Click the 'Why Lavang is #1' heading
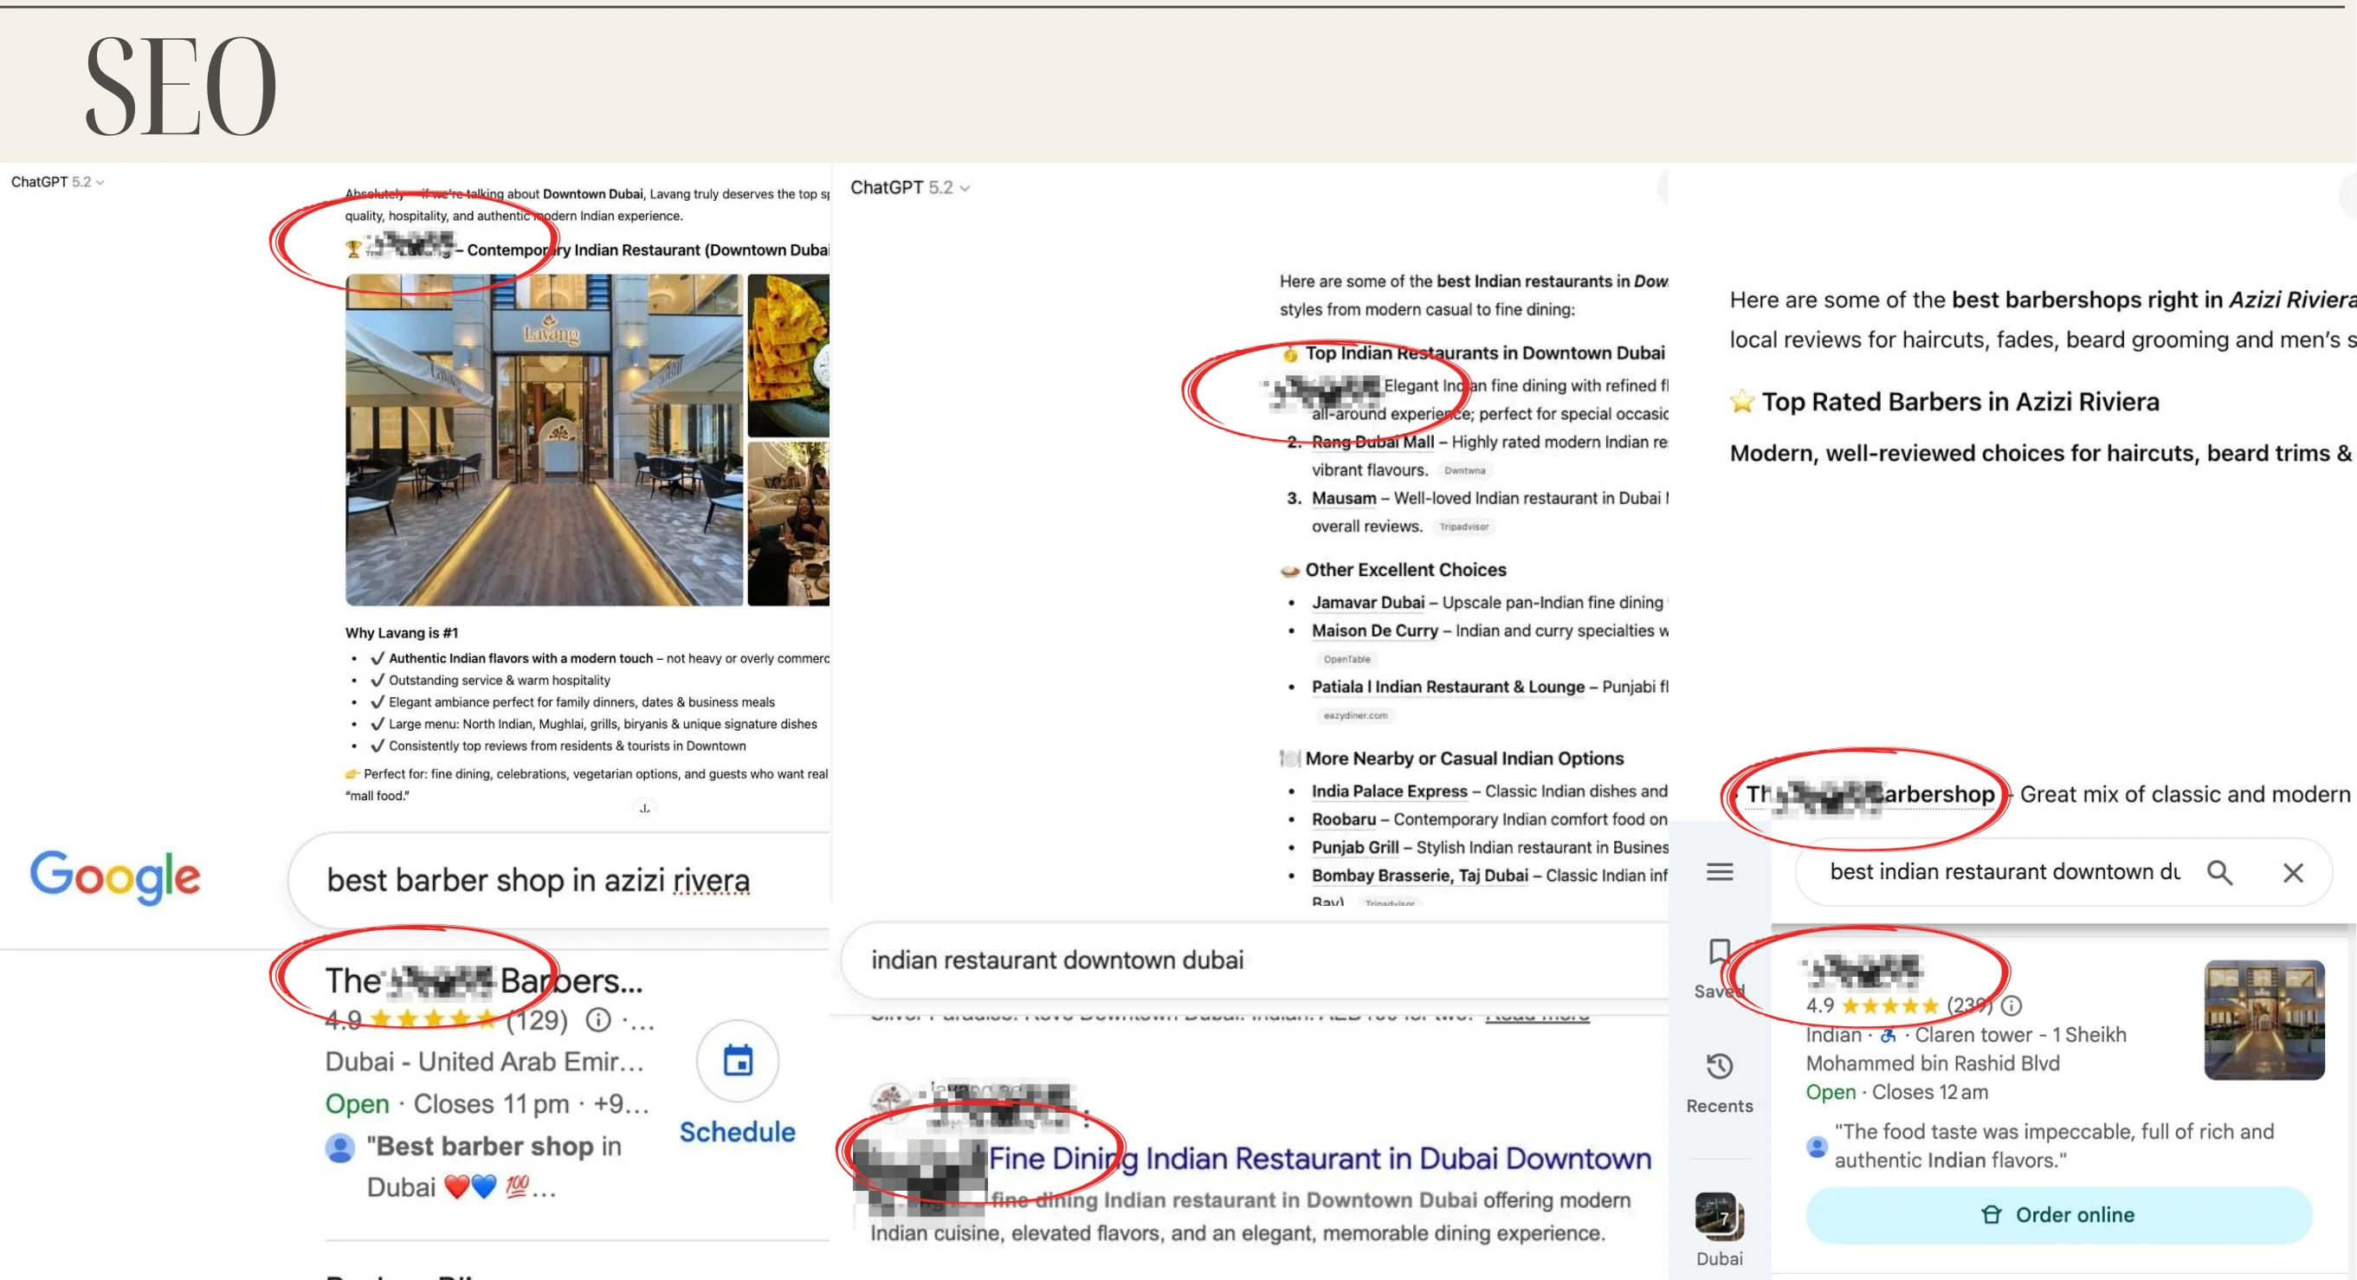The height and width of the screenshot is (1280, 2357). click(402, 633)
